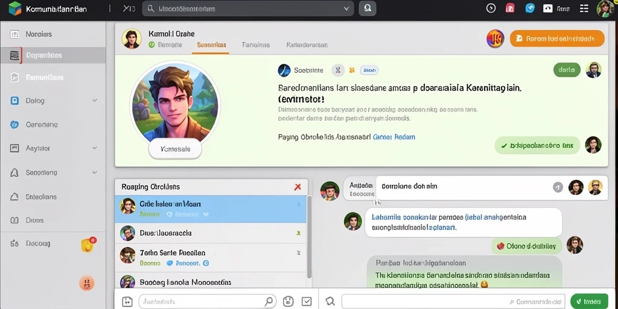Click the yellow notification badge icon in sidebar
Screen dimensions: 618x309
pos(88,245)
